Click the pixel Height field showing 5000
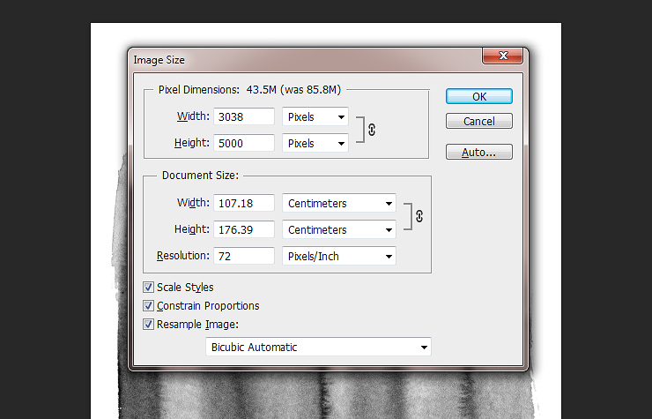This screenshot has width=652, height=419. click(x=244, y=143)
